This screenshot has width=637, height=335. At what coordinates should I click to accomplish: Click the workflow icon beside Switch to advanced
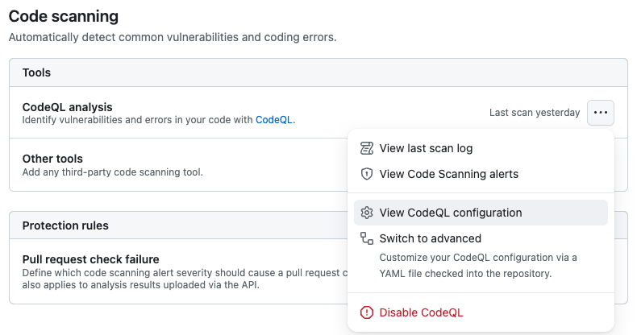(366, 238)
